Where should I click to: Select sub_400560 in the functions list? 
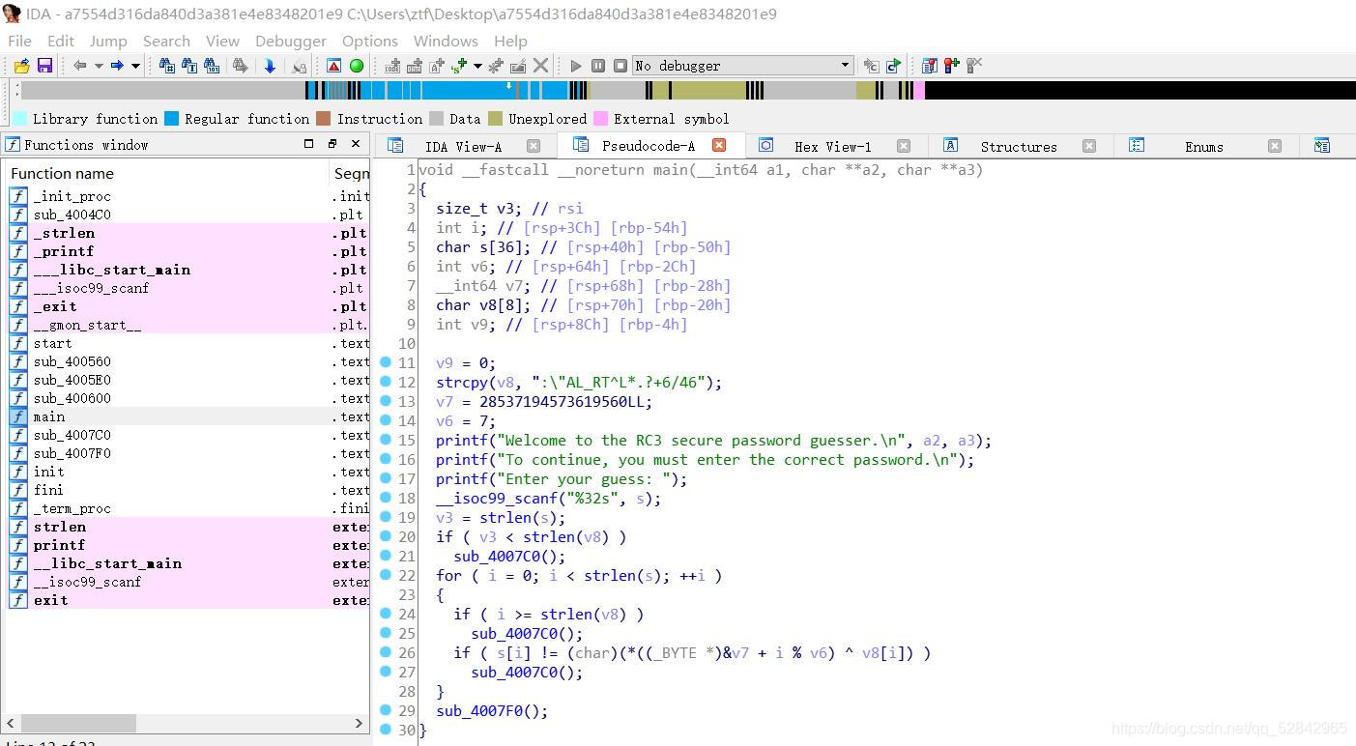click(x=188, y=361)
